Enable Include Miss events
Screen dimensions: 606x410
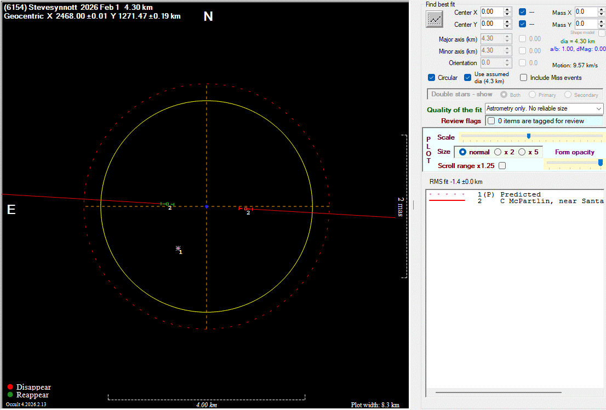pos(523,78)
